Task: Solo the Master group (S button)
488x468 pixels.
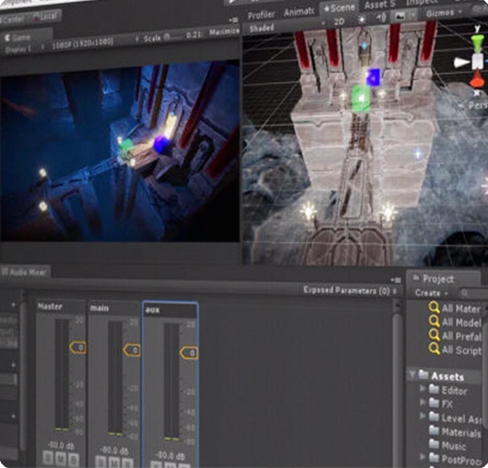Action: [x=48, y=458]
